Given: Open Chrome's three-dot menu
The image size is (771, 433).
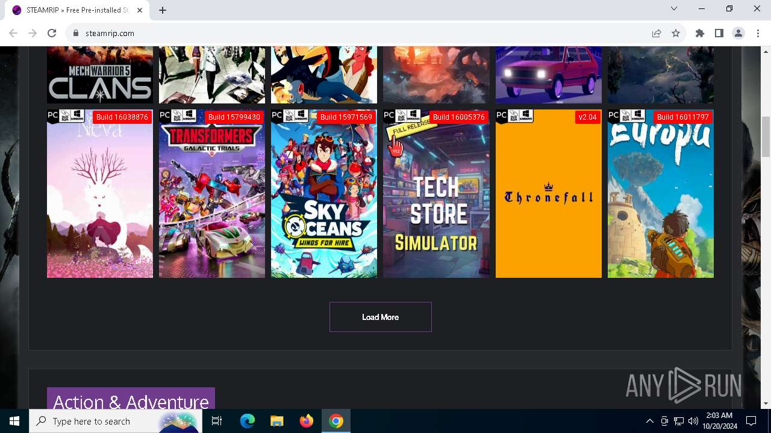Looking at the screenshot, I should (x=758, y=33).
